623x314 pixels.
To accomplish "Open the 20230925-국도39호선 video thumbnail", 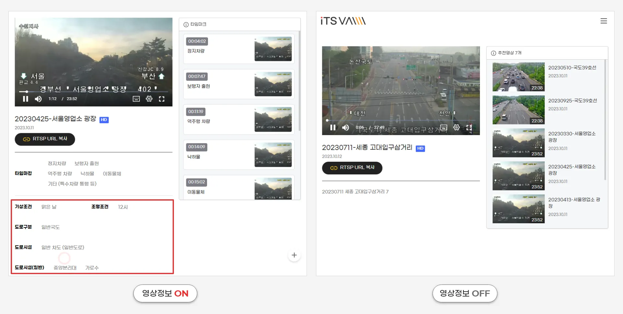I will 519,110.
